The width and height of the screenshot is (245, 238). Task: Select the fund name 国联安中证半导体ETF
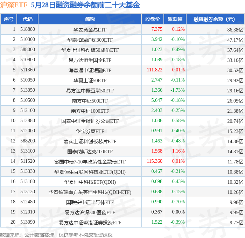[90, 202]
